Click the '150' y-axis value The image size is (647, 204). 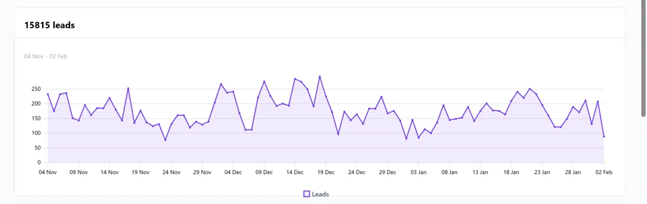pyautogui.click(x=36, y=119)
